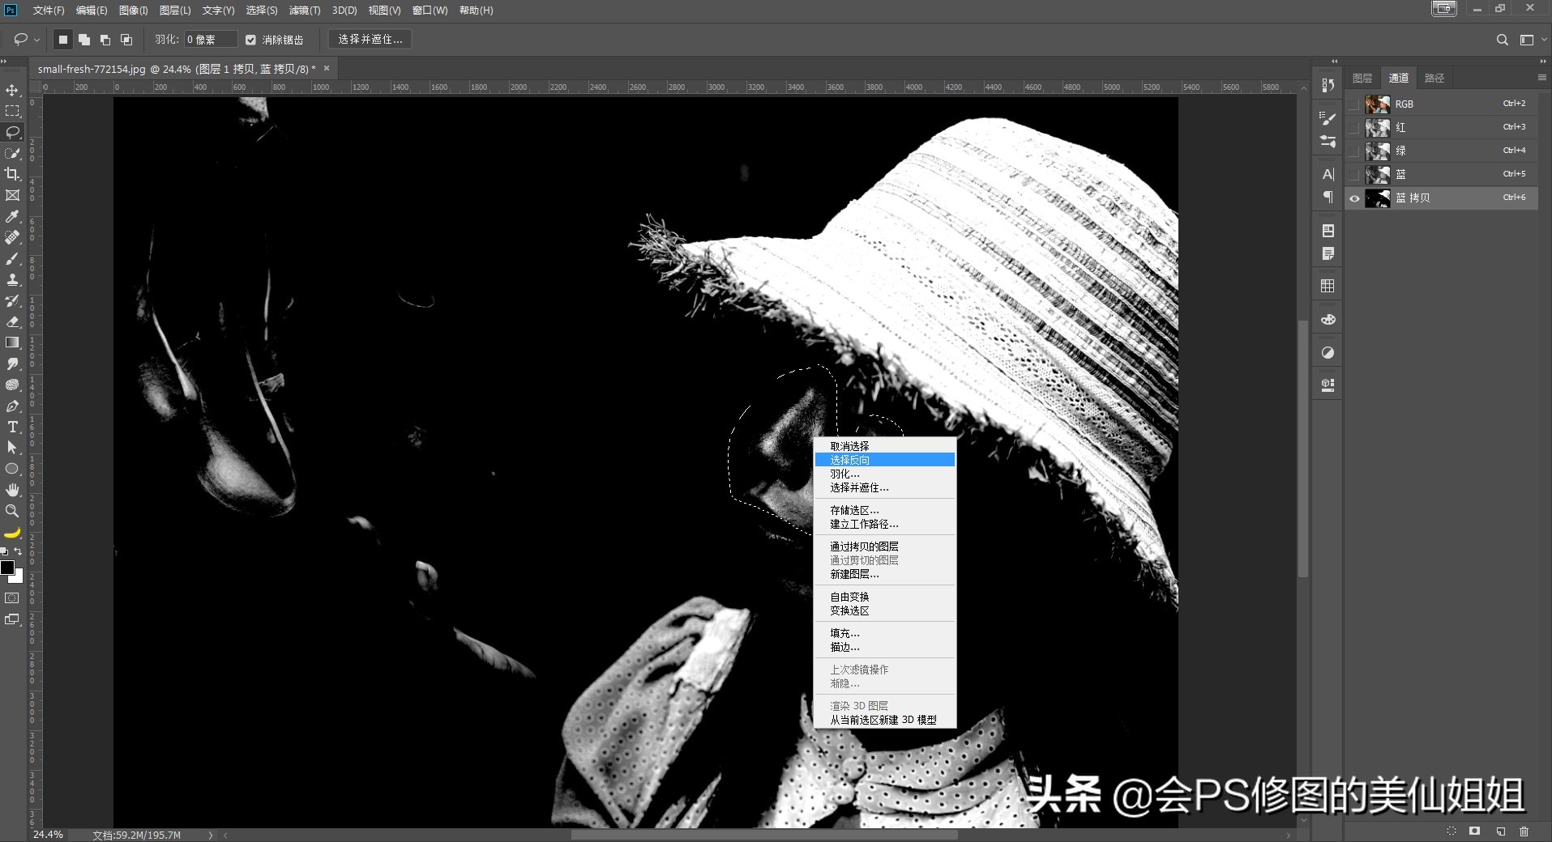Screen dimensions: 1552x842
Task: Switch to the Gradient tool
Action: point(12,342)
